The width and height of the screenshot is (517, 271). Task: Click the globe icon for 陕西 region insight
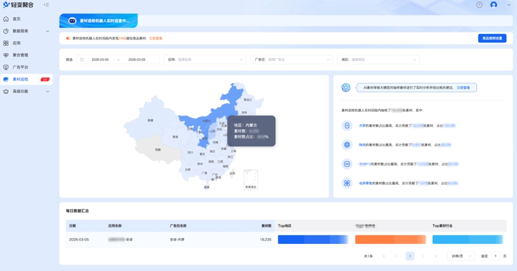coord(347,145)
